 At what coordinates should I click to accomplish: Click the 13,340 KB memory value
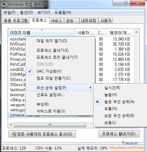[x=121, y=39]
